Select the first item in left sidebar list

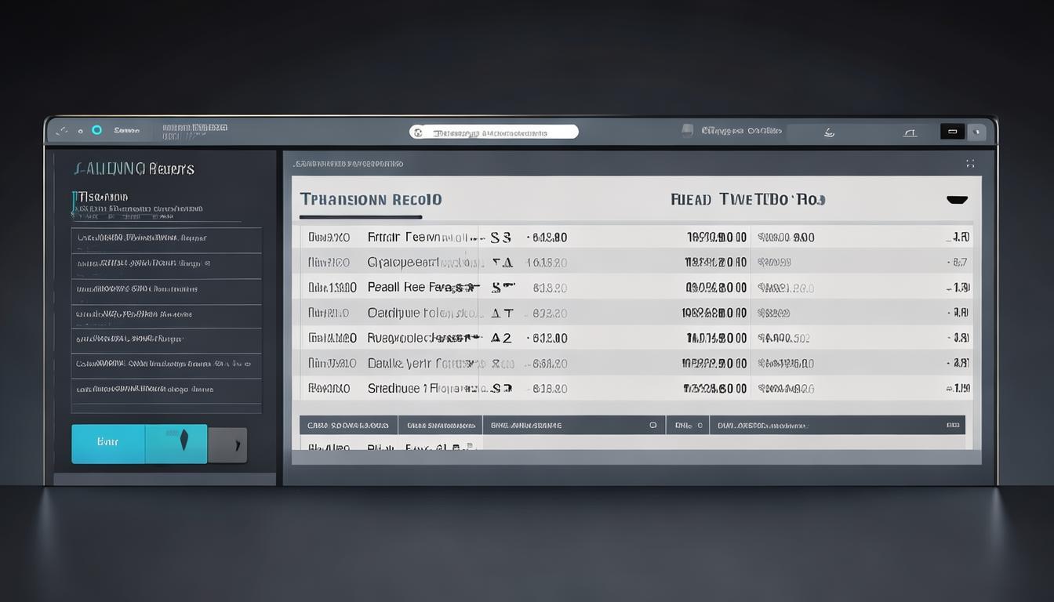click(165, 238)
